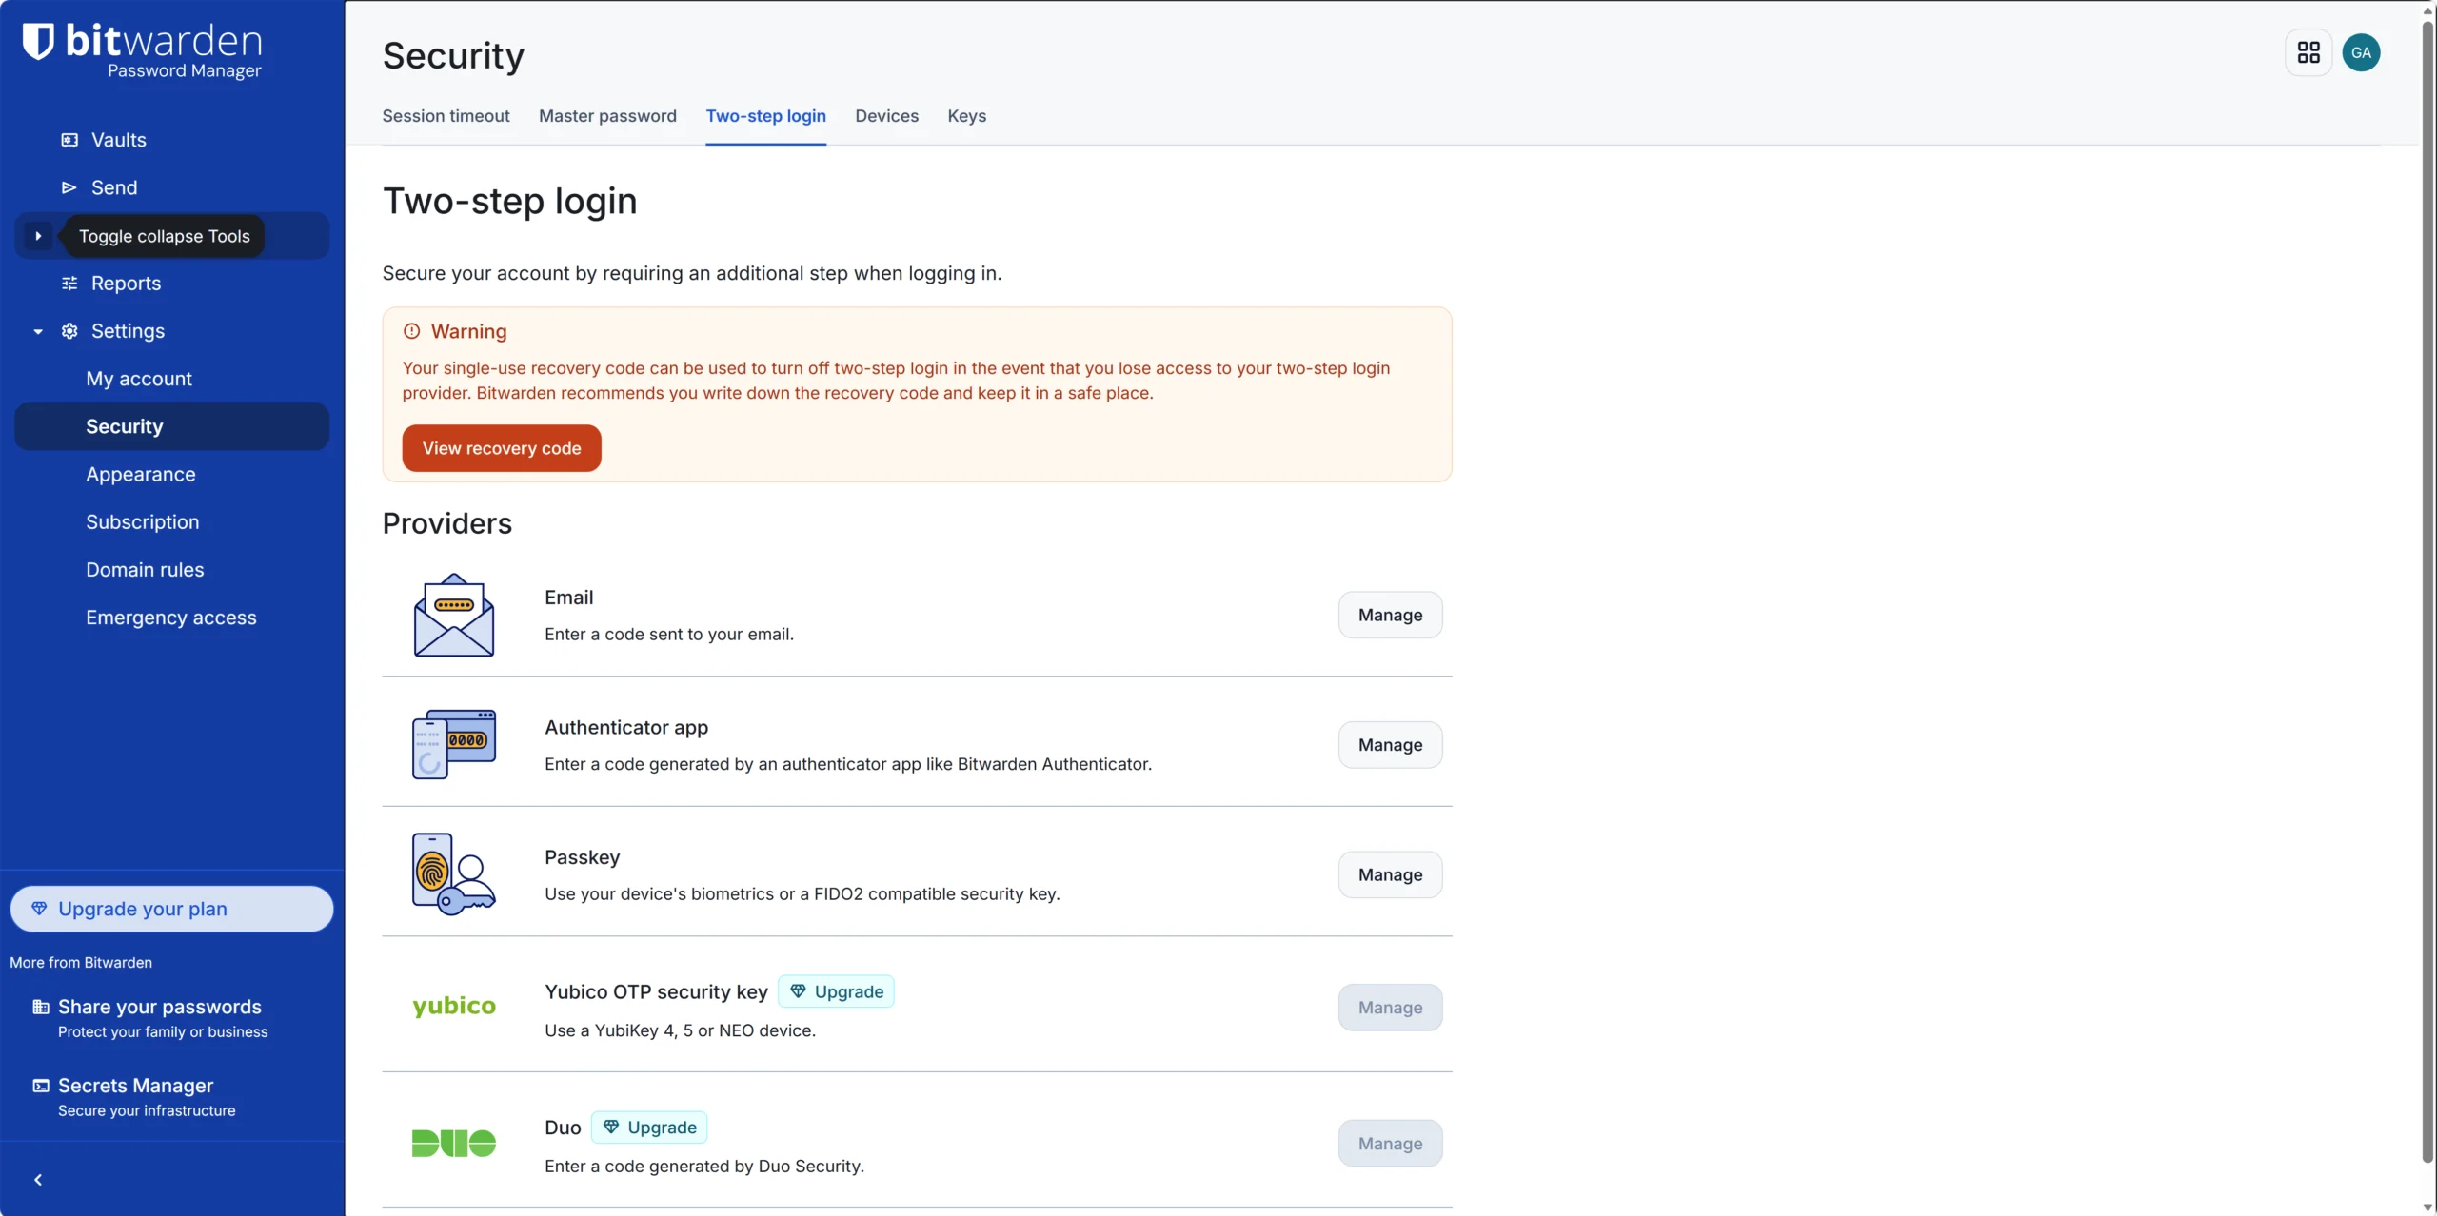This screenshot has height=1216, width=2437.
Task: Click the Authenticator app provider icon
Action: pos(454,744)
